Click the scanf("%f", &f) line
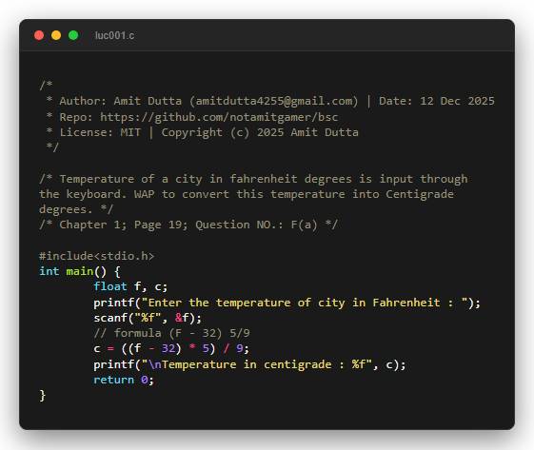The width and height of the screenshot is (534, 450). [x=148, y=318]
